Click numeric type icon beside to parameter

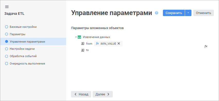click(83, 50)
